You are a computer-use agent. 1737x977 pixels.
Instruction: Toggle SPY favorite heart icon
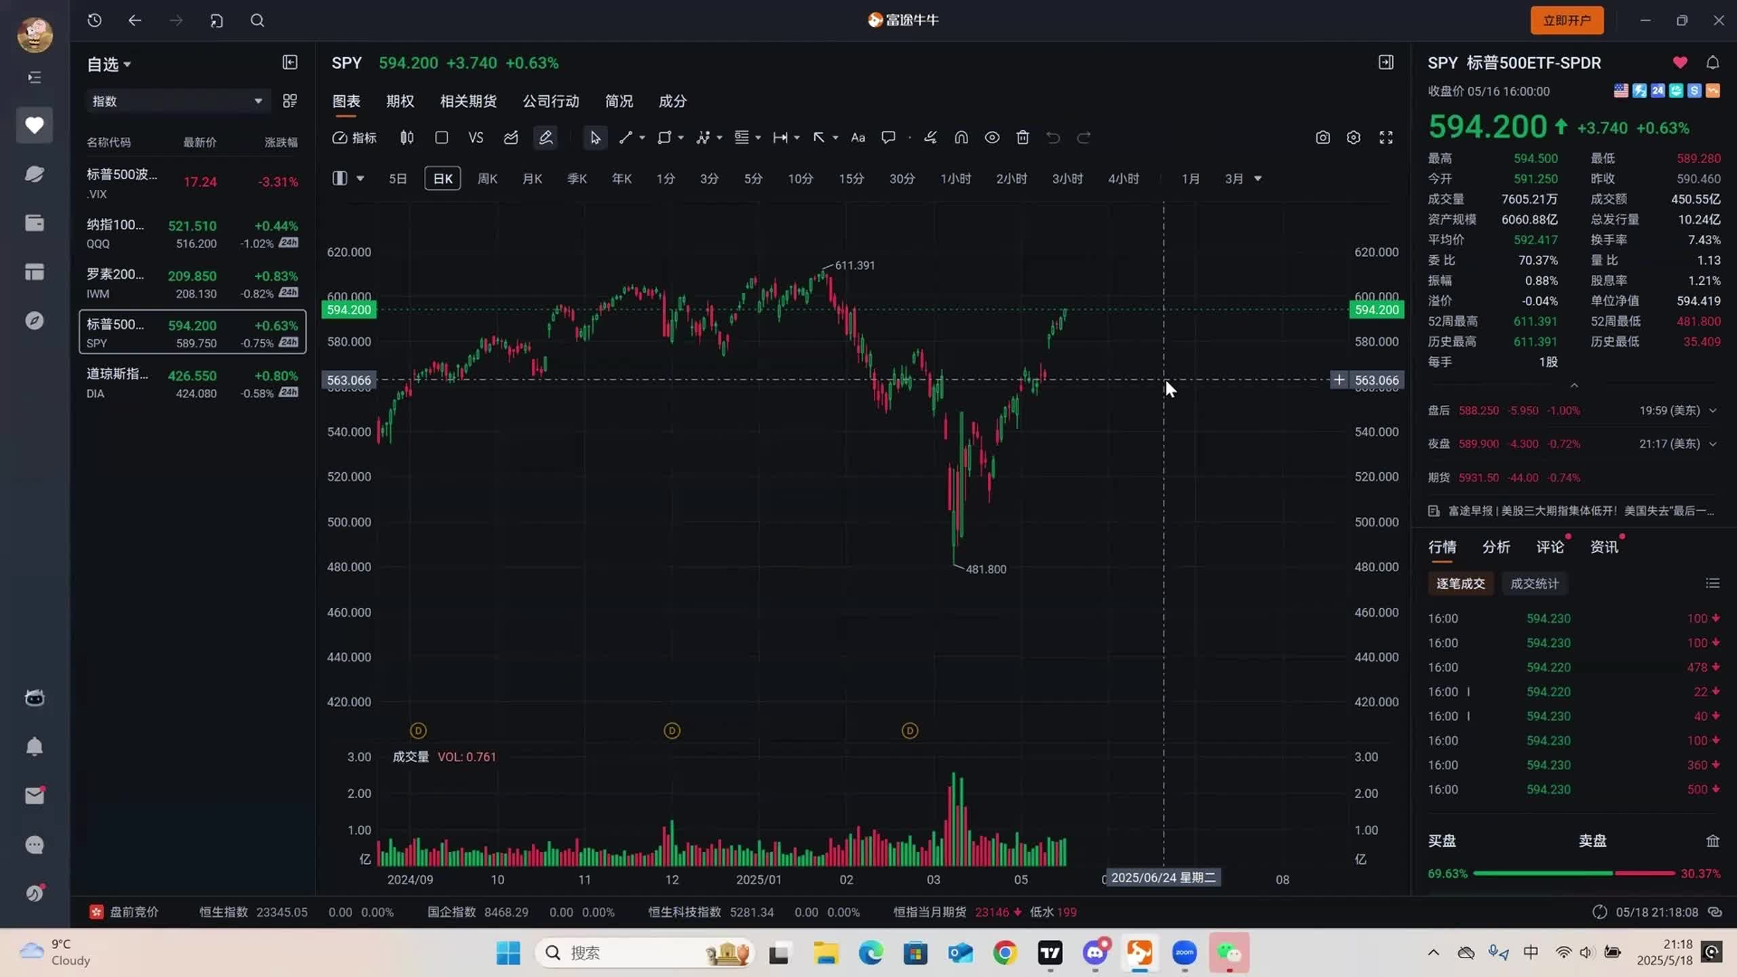coord(1680,62)
